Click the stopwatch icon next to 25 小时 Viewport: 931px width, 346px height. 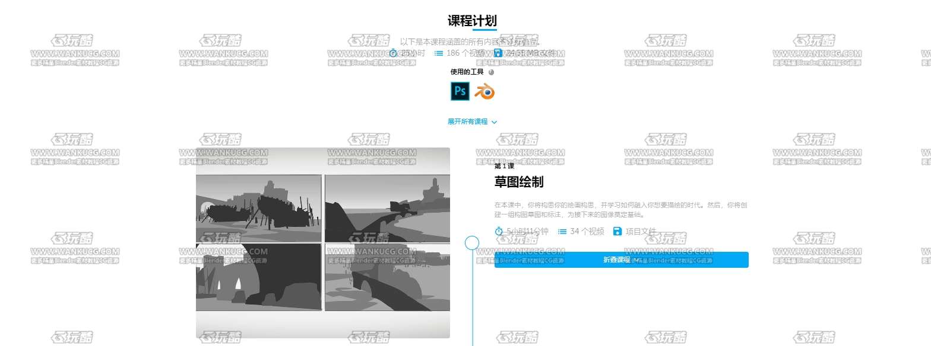[x=392, y=53]
